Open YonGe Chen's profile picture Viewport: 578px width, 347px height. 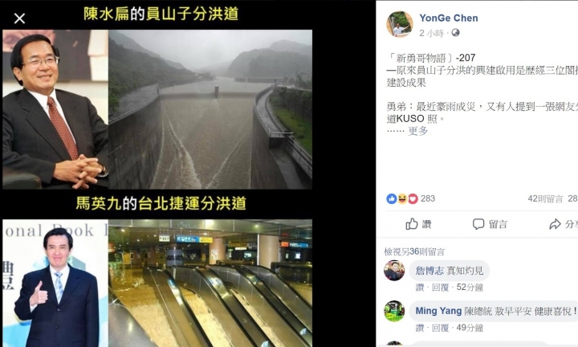coord(400,24)
